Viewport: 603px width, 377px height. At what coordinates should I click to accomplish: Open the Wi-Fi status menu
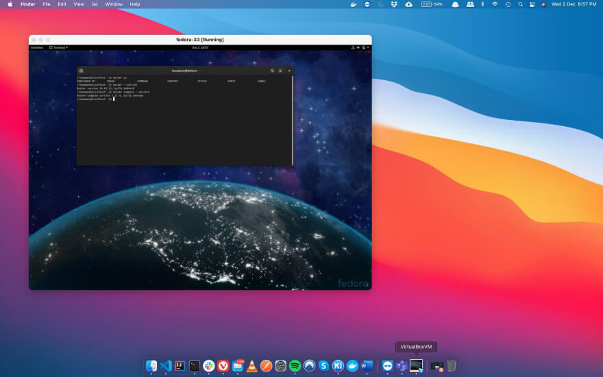495,4
